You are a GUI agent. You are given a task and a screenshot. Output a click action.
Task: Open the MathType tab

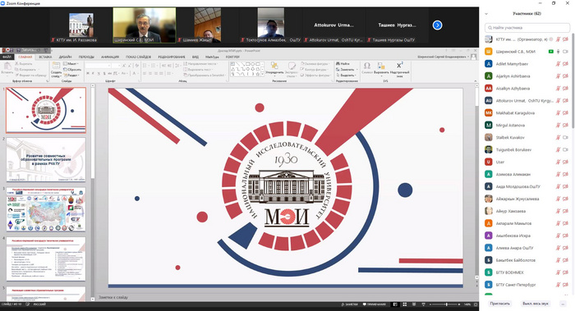click(x=212, y=57)
